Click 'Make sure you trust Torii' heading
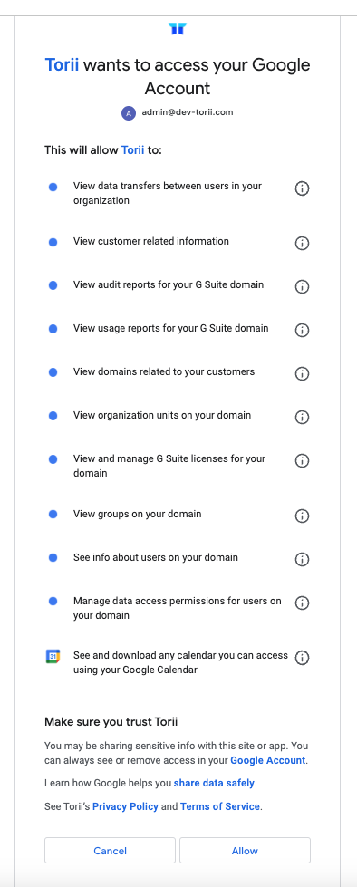The height and width of the screenshot is (887, 357). point(111,721)
